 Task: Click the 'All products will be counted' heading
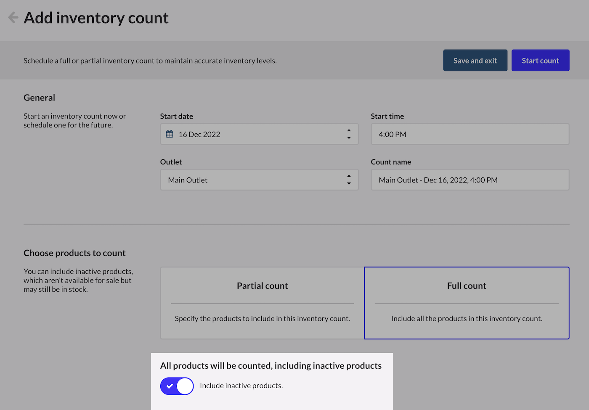pos(271,366)
